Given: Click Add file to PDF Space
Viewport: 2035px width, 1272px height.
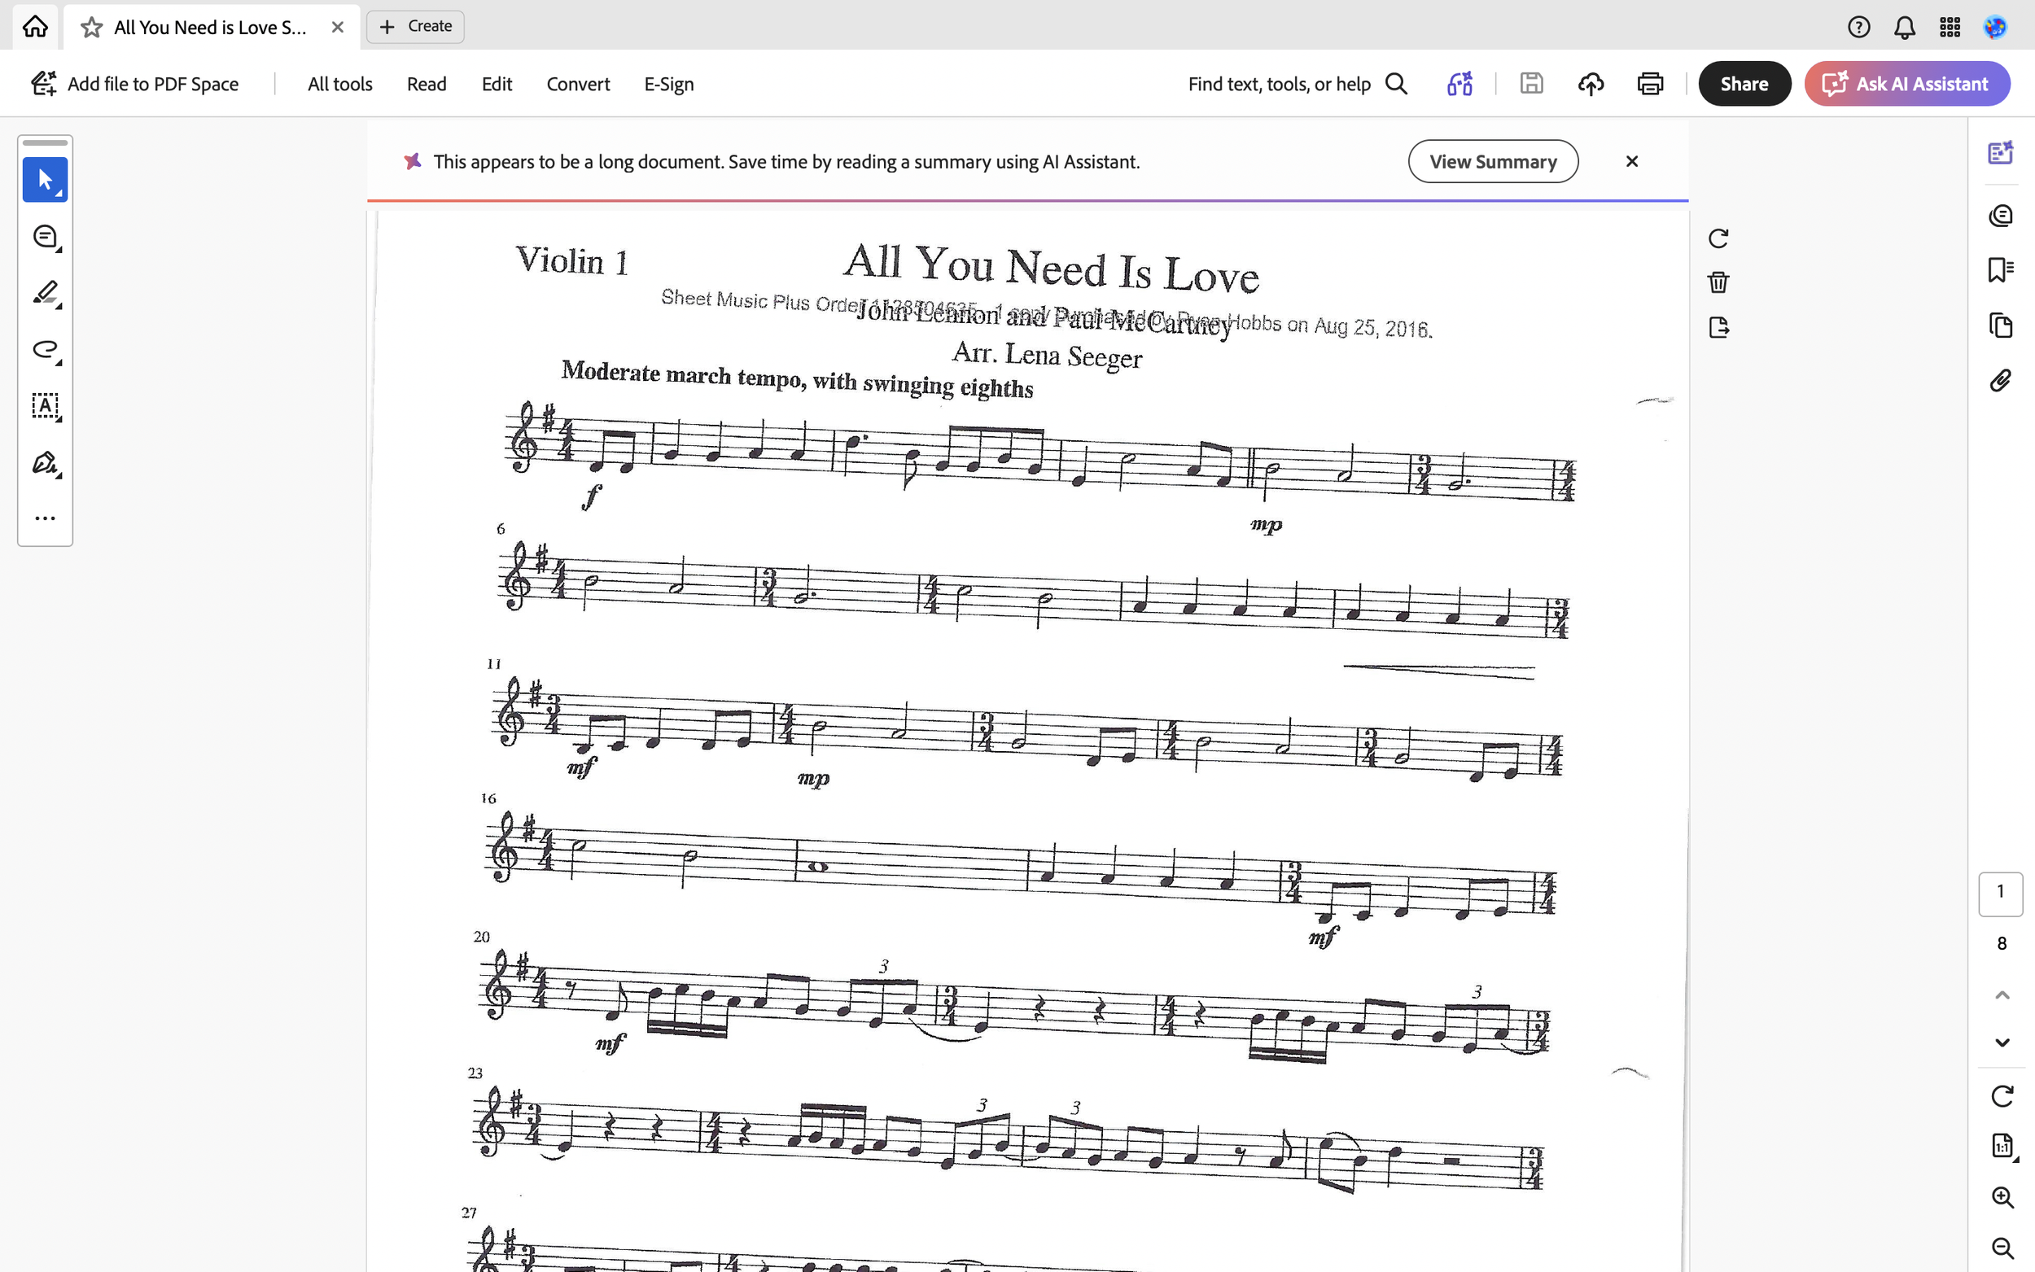Looking at the screenshot, I should (x=134, y=84).
